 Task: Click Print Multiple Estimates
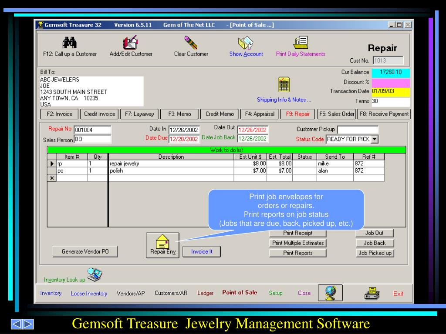pyautogui.click(x=298, y=243)
